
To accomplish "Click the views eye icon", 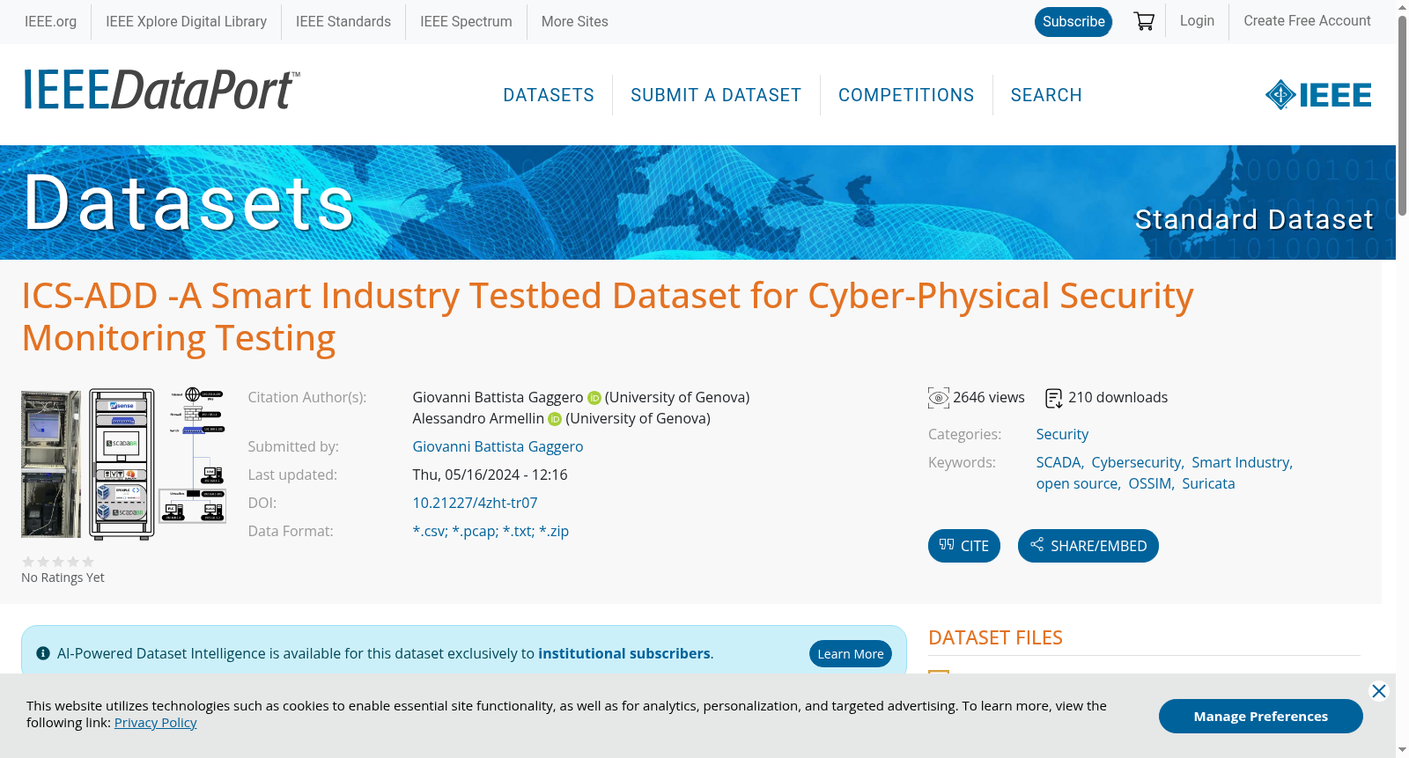I will pos(939,398).
